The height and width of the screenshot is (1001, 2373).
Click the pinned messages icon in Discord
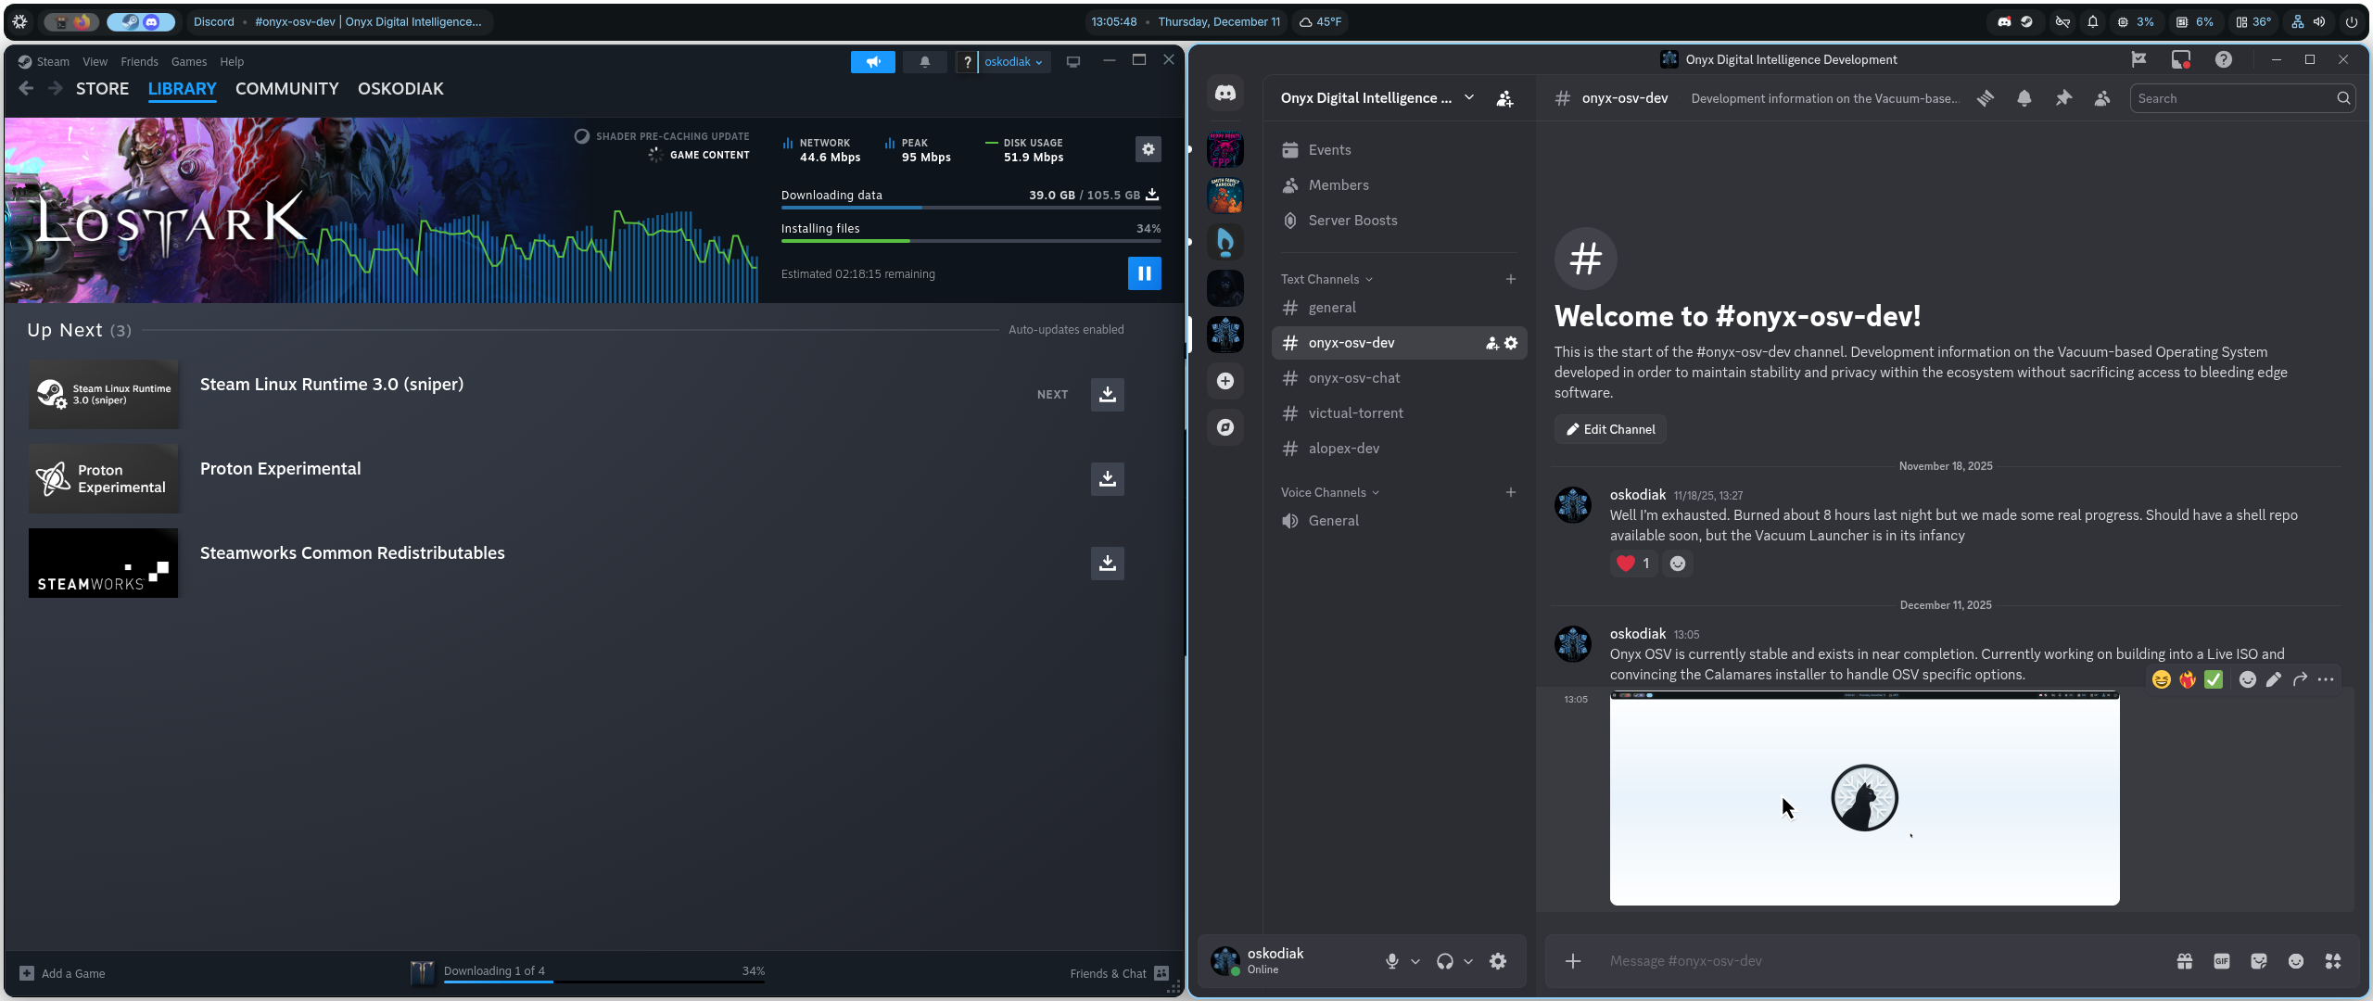pyautogui.click(x=2062, y=98)
